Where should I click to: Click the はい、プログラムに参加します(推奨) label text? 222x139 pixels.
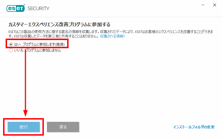point(39,45)
